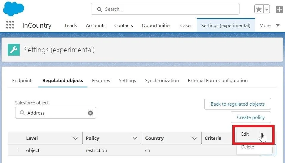
Task: Click the Salesforce cloud logo
Action: (13, 9)
